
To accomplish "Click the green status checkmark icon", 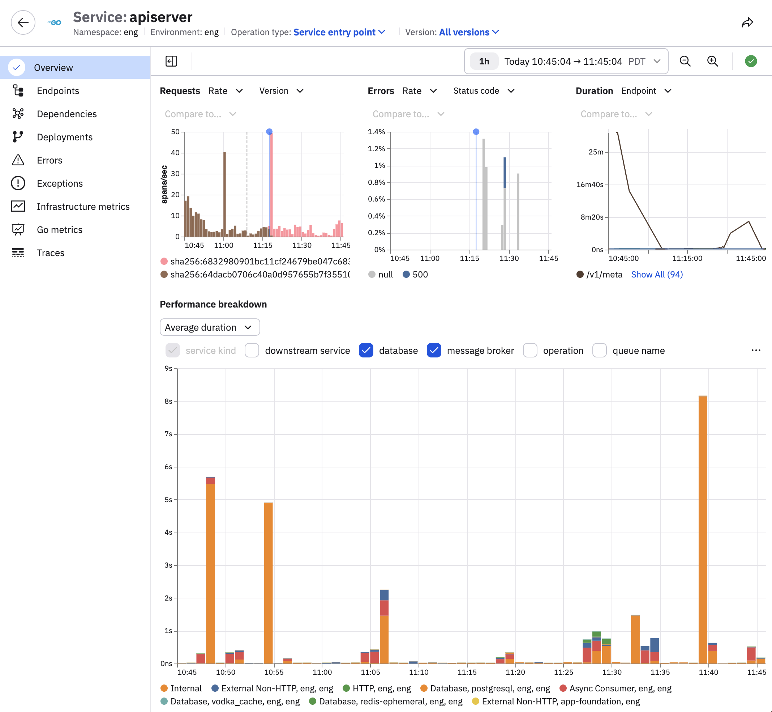I will tap(751, 61).
